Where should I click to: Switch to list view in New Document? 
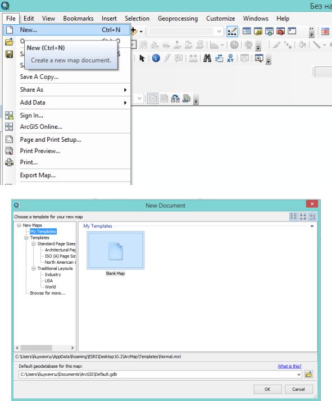click(293, 217)
